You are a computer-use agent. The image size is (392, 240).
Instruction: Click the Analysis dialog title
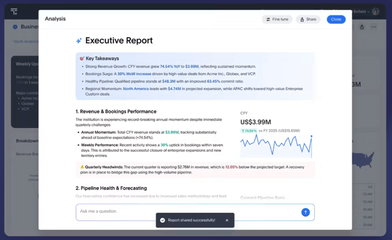55,19
